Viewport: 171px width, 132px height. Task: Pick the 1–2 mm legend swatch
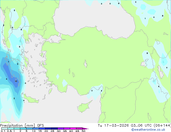(17, 128)
